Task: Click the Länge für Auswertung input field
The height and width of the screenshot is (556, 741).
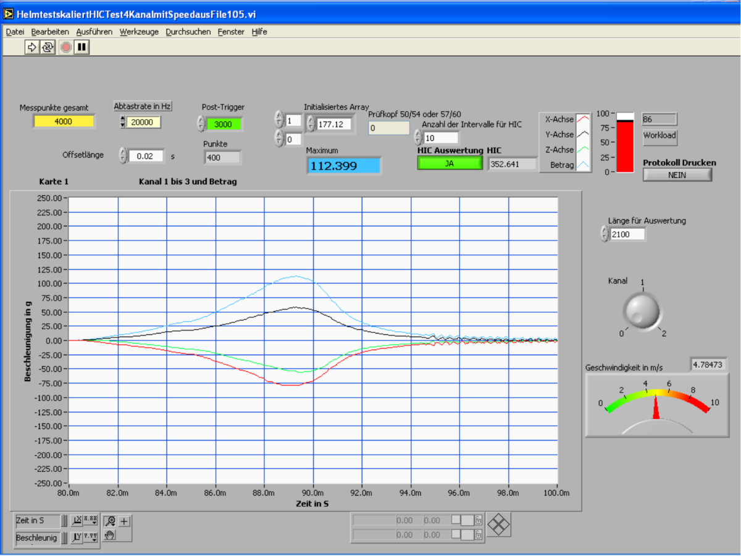Action: point(627,234)
